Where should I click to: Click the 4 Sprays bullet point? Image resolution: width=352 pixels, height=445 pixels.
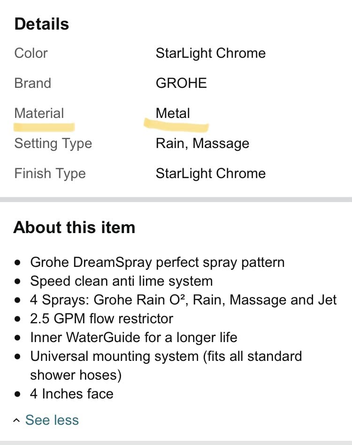(x=183, y=299)
